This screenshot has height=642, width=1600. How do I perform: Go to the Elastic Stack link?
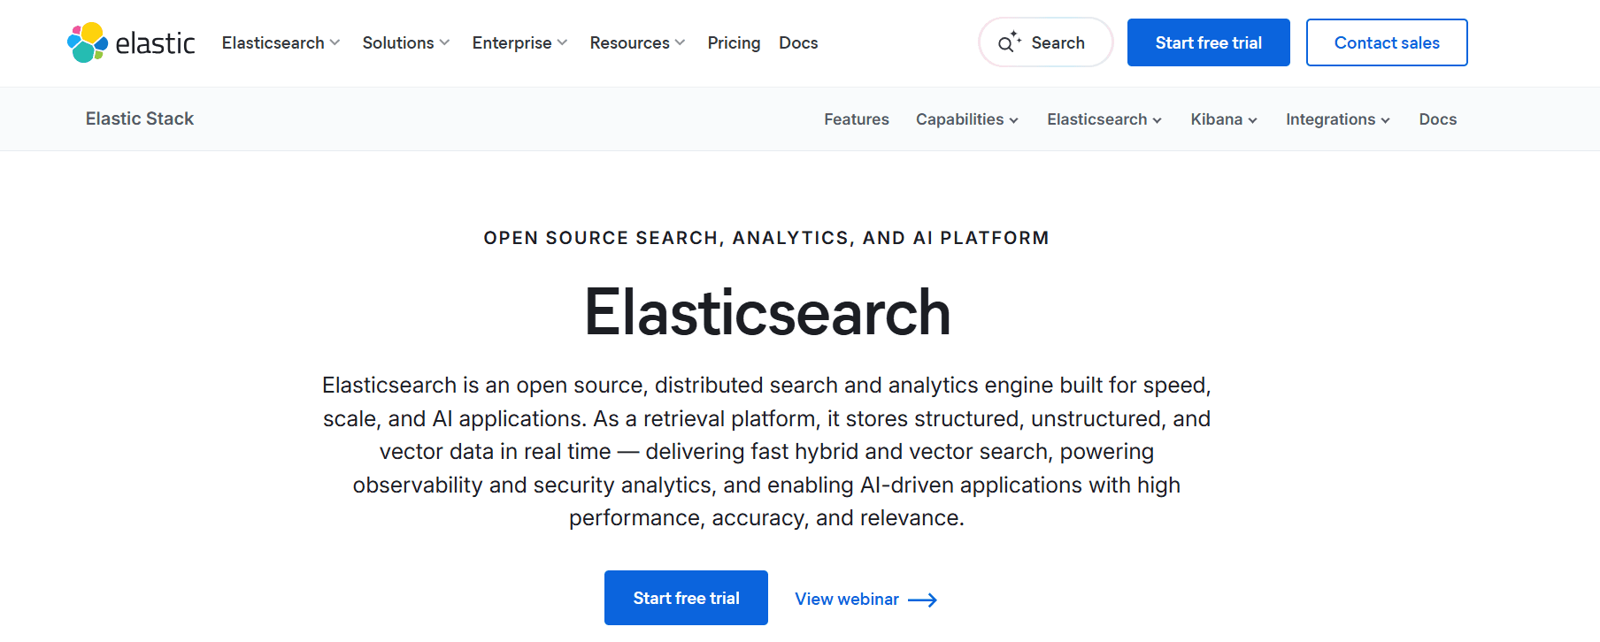(140, 118)
